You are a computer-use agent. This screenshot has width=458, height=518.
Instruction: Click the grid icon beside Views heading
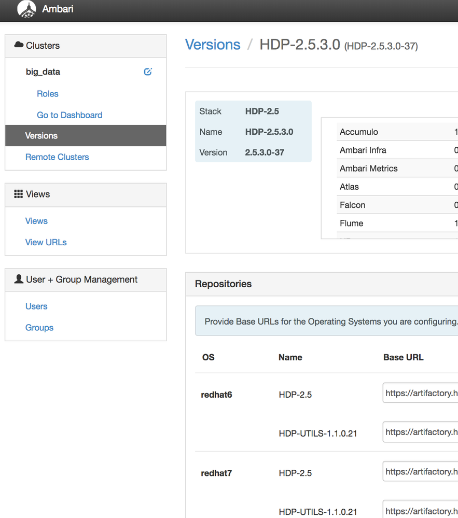pyautogui.click(x=19, y=194)
